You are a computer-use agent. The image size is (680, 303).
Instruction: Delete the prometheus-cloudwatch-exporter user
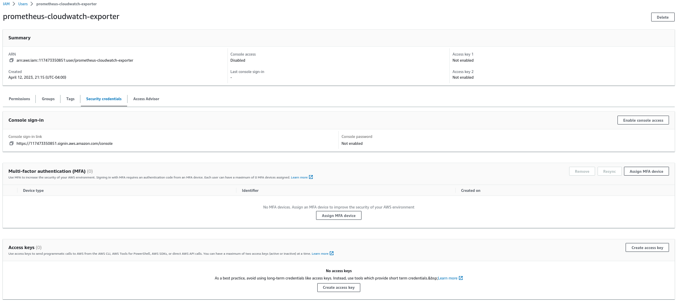pyautogui.click(x=663, y=17)
